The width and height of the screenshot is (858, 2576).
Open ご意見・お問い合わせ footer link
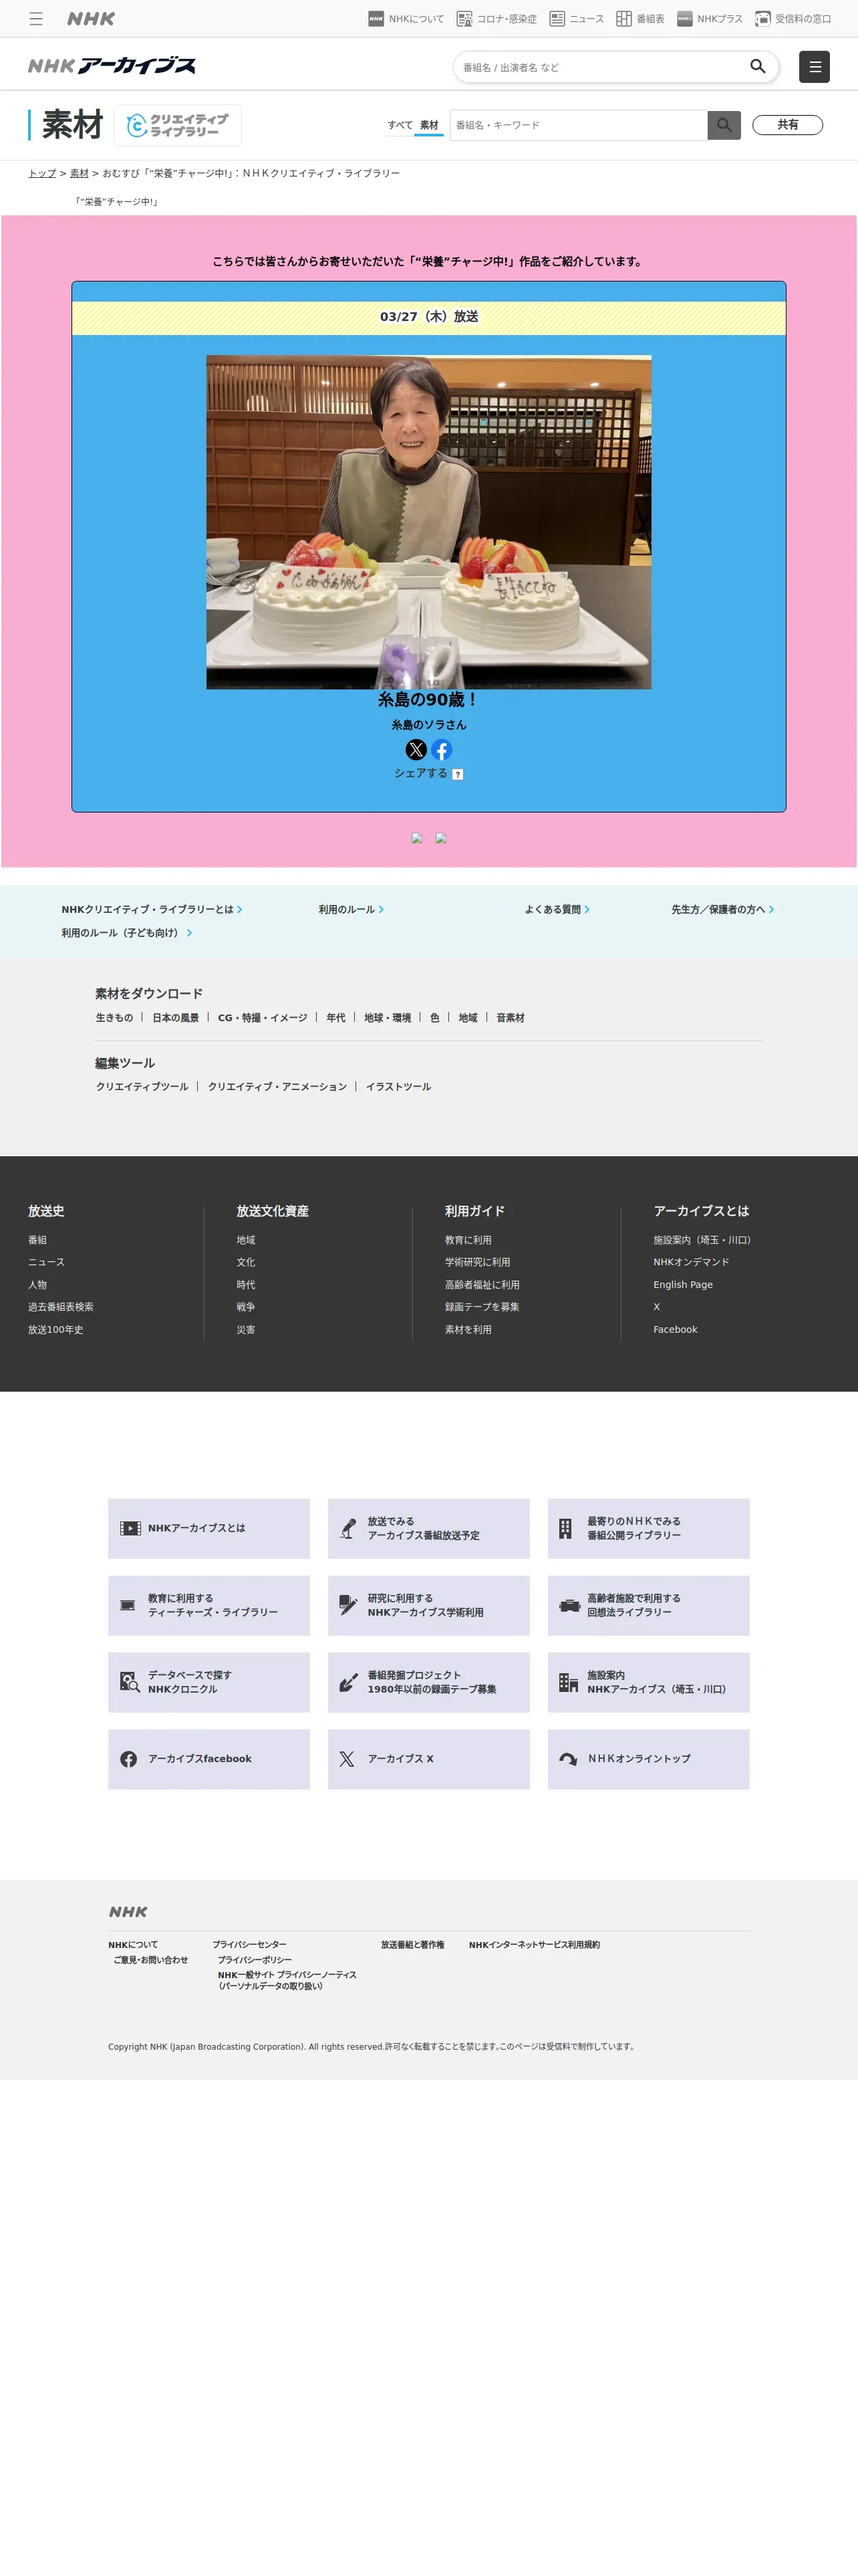151,1960
